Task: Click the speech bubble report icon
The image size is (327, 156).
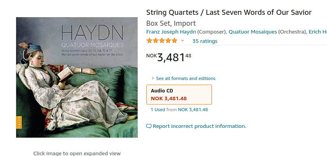Action: [x=149, y=126]
